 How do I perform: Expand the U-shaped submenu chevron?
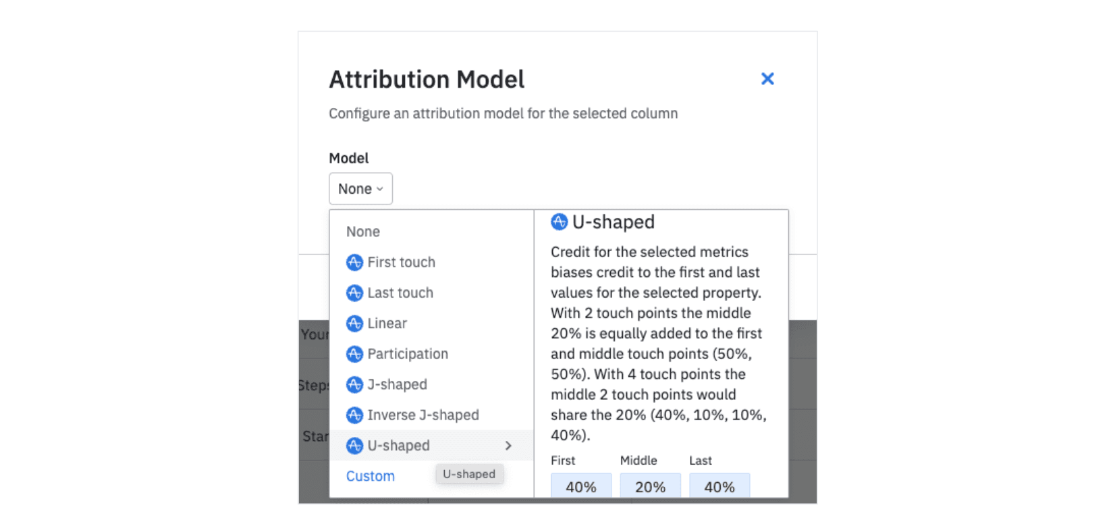pos(508,446)
